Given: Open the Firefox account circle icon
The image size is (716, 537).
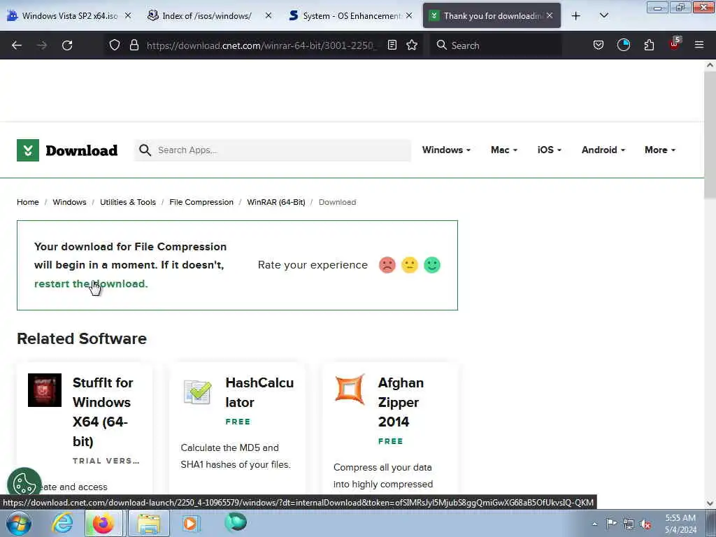Looking at the screenshot, I should coord(623,45).
